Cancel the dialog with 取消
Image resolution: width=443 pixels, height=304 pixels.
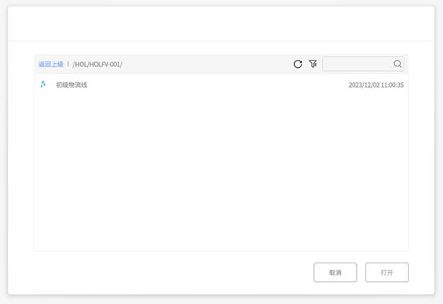pyautogui.click(x=335, y=272)
